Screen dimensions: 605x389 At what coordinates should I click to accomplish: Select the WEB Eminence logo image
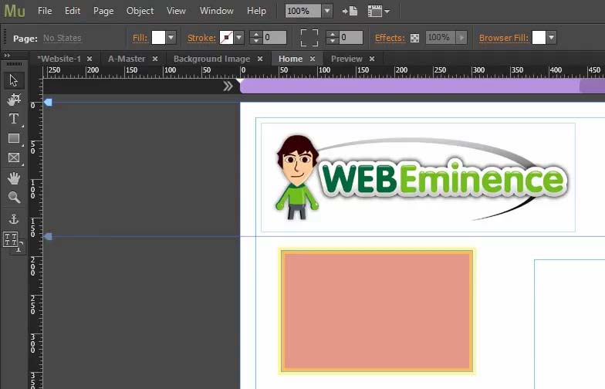(x=418, y=178)
